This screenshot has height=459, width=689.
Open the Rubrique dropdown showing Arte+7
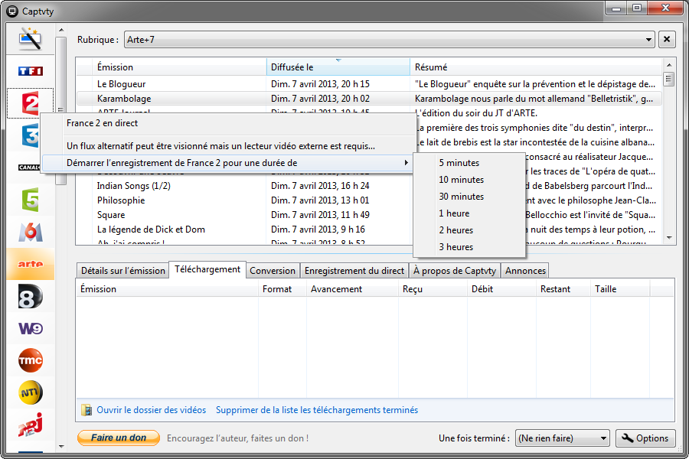click(x=390, y=40)
